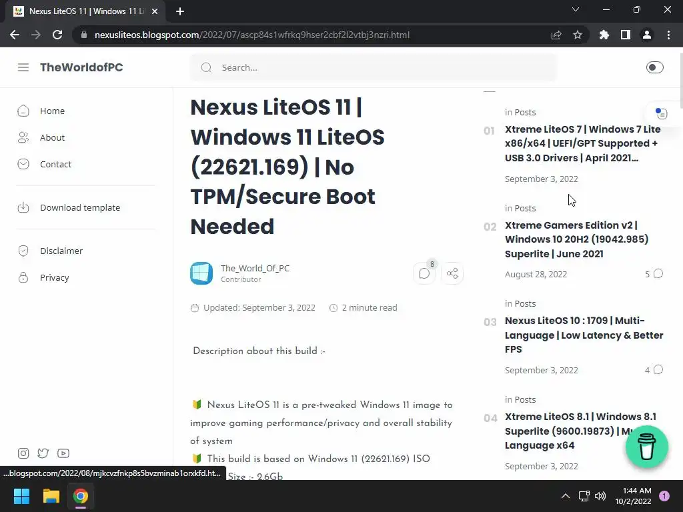683x512 pixels.
Task: Open the hamburger menu beside TheWorldofPC
Action: tap(23, 67)
